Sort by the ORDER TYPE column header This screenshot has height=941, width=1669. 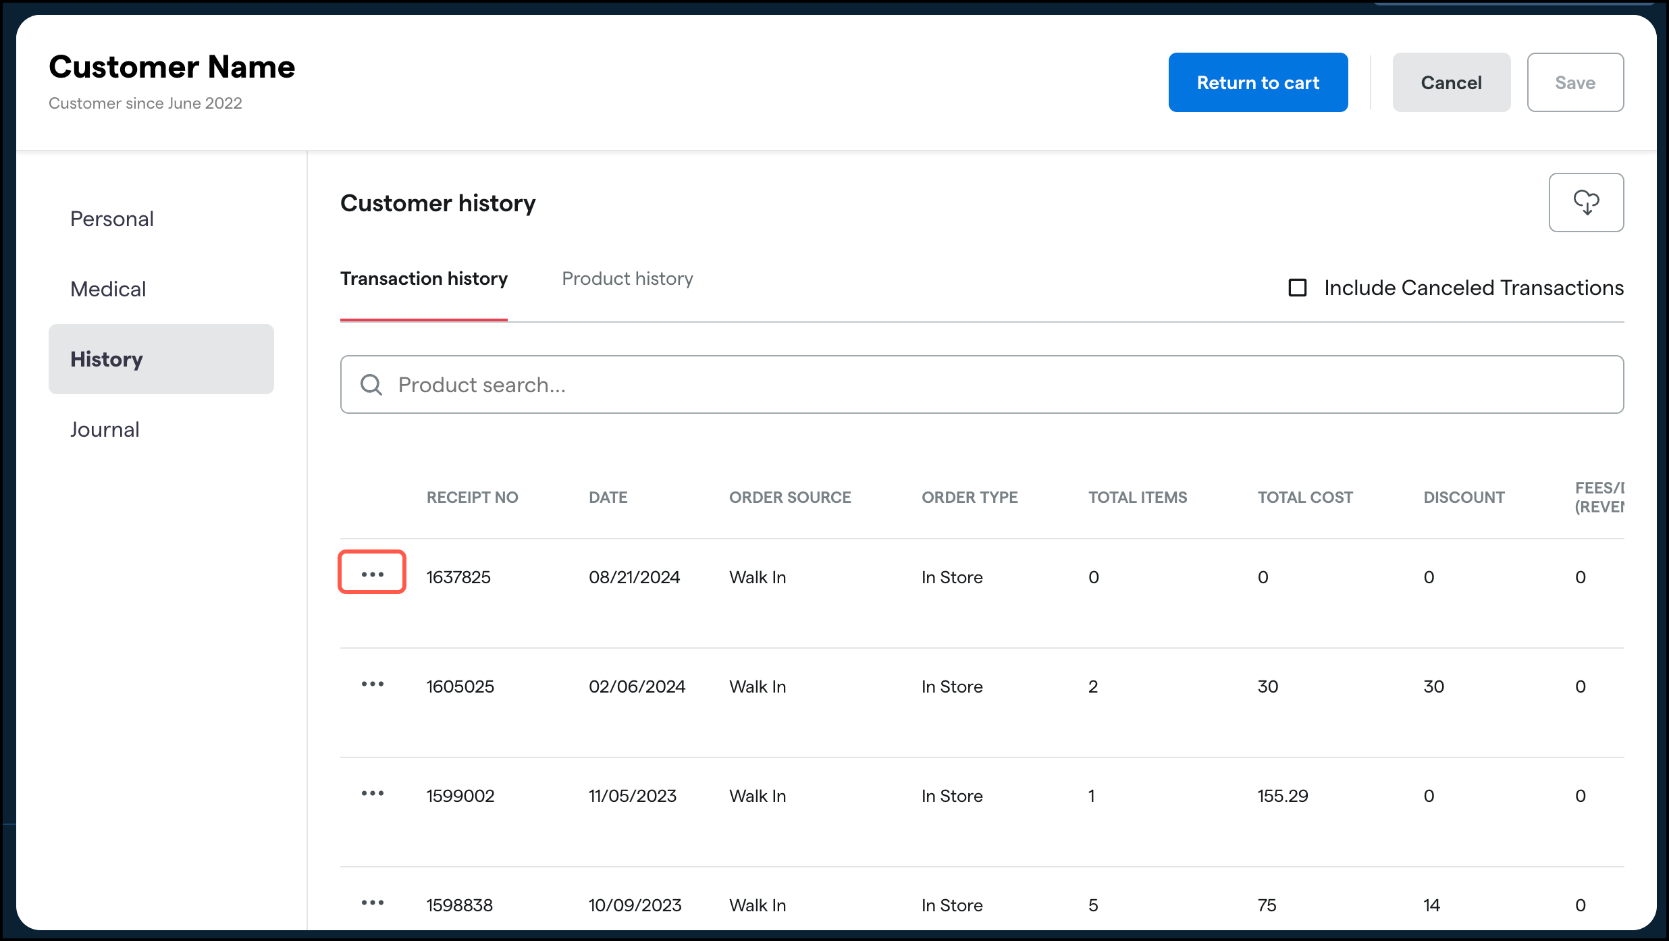point(970,498)
